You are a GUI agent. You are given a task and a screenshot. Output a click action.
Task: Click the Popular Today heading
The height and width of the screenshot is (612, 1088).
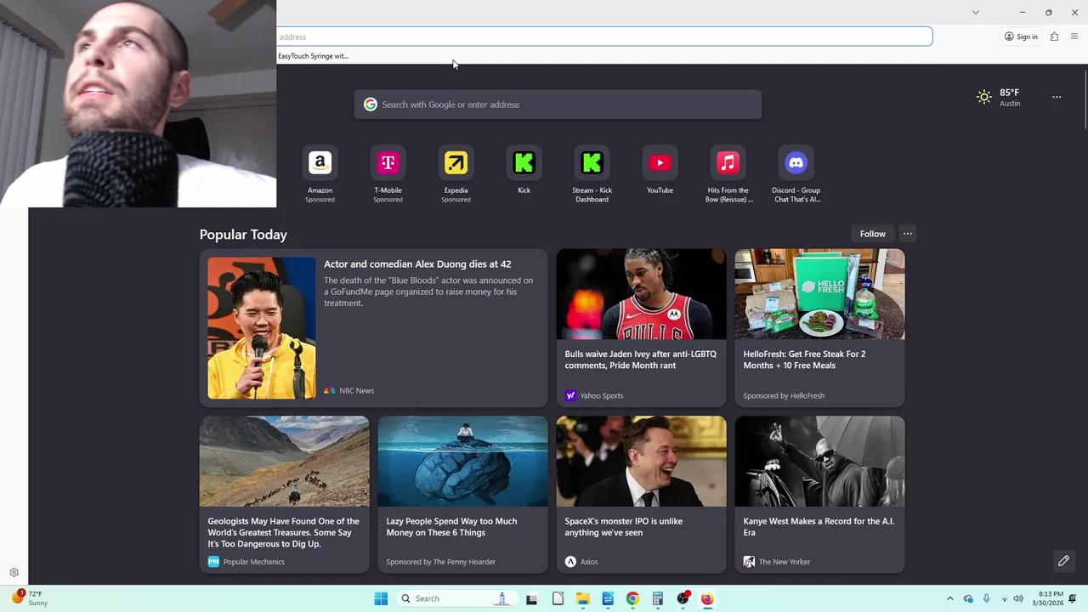point(243,235)
